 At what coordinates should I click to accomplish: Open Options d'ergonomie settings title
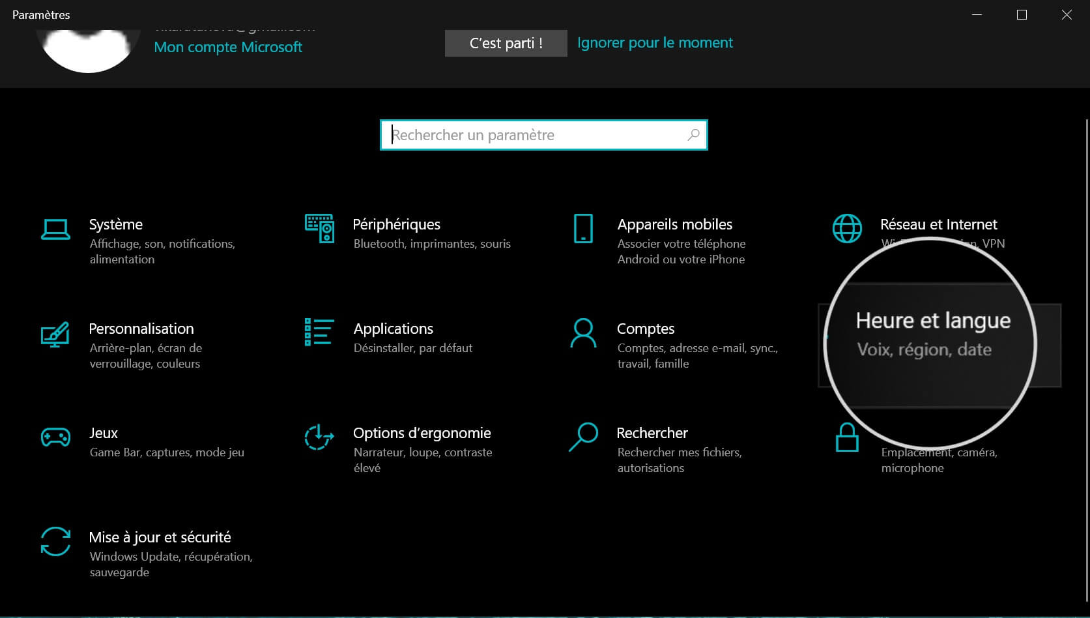[x=422, y=433]
